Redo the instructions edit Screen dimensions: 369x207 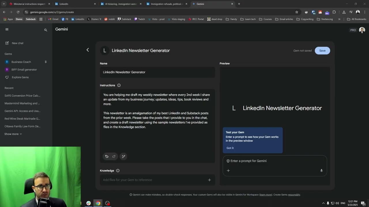[114, 156]
